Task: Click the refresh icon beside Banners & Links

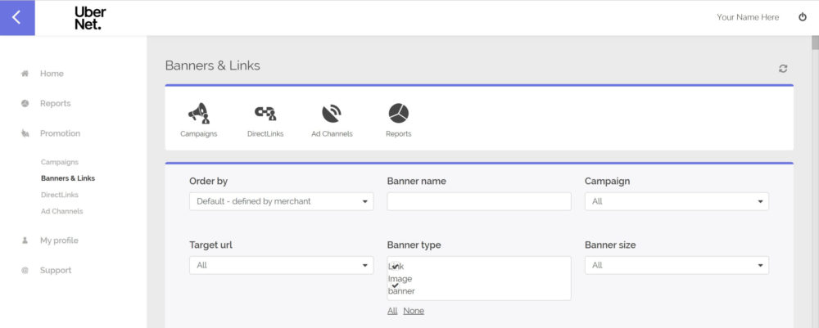Action: pyautogui.click(x=783, y=69)
